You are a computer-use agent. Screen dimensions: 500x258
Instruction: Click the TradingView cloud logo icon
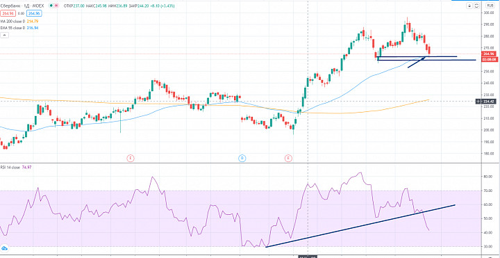[x=4, y=248]
